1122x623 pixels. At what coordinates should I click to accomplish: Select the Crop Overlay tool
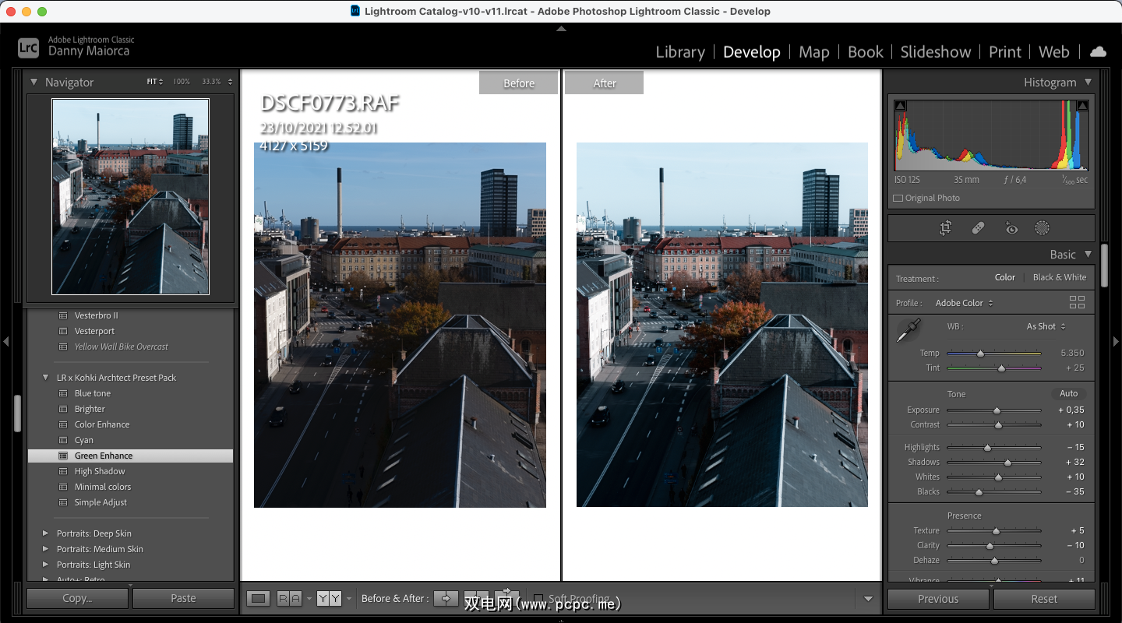pyautogui.click(x=946, y=228)
